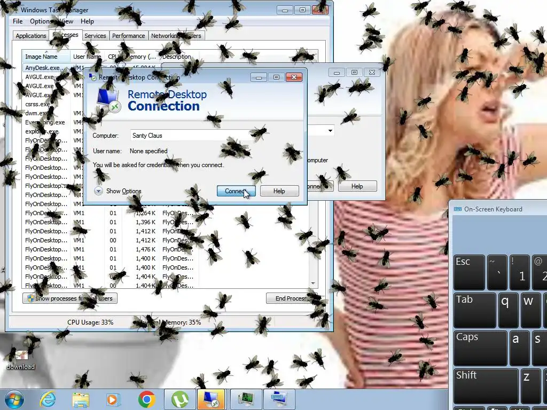Screen dimensions: 547x410
Task: Toggle Caps key on On-Screen Keyboard
Action: 480,348
